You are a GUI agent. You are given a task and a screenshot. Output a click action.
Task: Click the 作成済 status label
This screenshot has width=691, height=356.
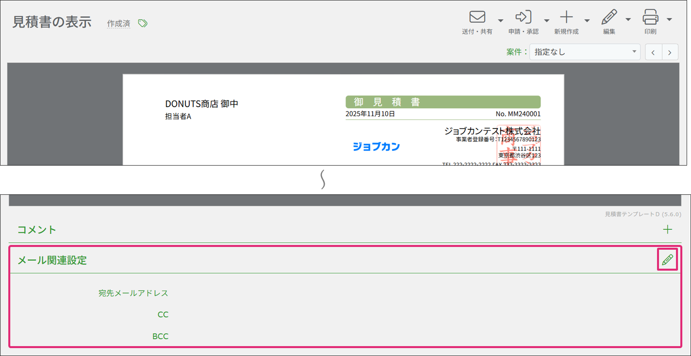coord(119,24)
